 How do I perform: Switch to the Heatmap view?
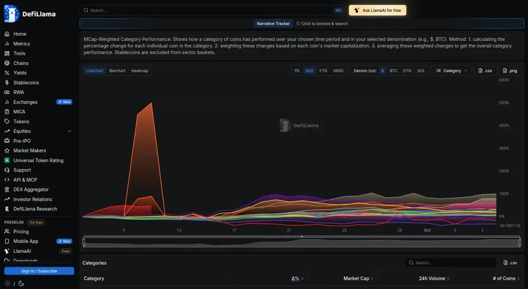coord(139,71)
